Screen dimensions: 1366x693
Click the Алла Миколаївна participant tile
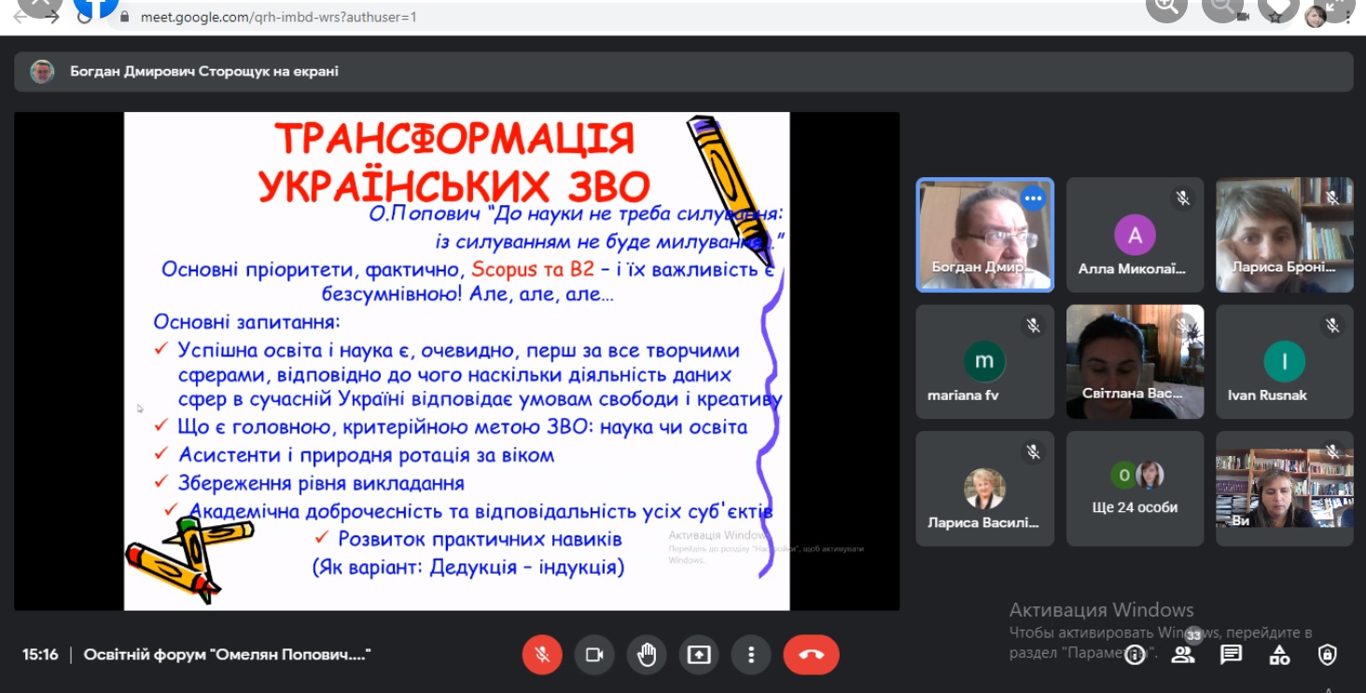tap(1135, 235)
